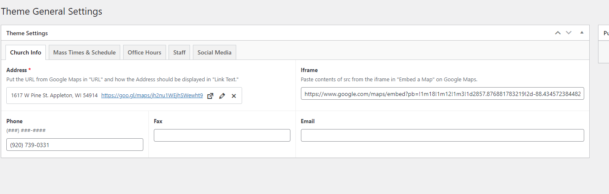Move Theme Settings panel up
Image resolution: width=609 pixels, height=194 pixels.
click(x=558, y=33)
